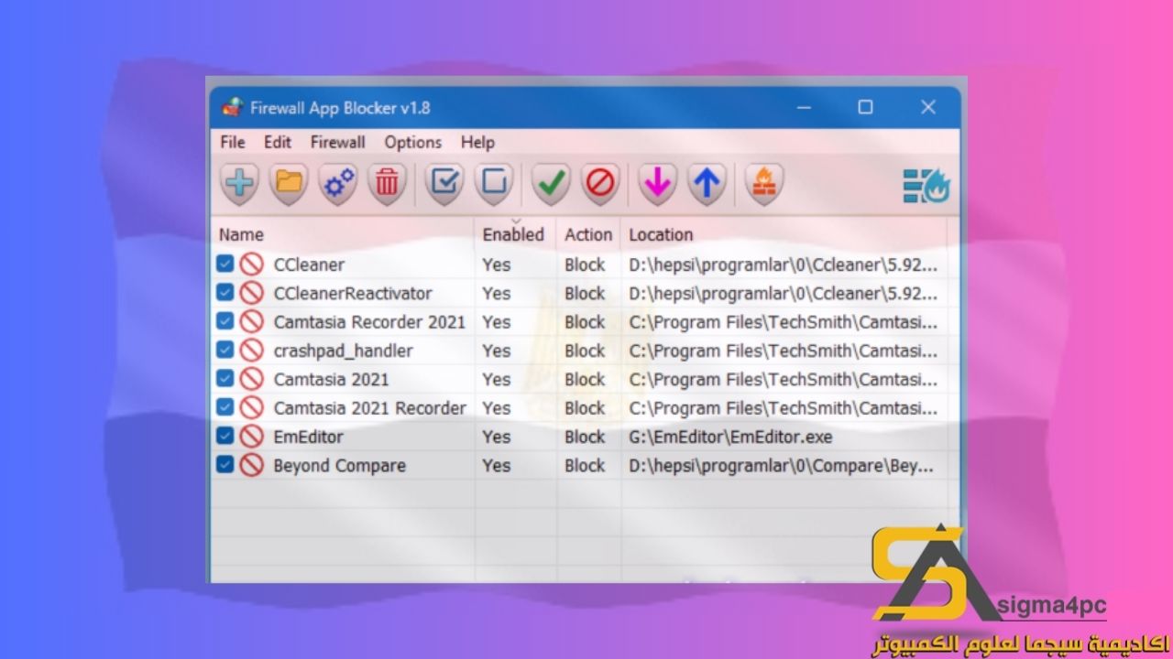Open the Help menu
This screenshot has height=659, width=1173.
[x=477, y=142]
